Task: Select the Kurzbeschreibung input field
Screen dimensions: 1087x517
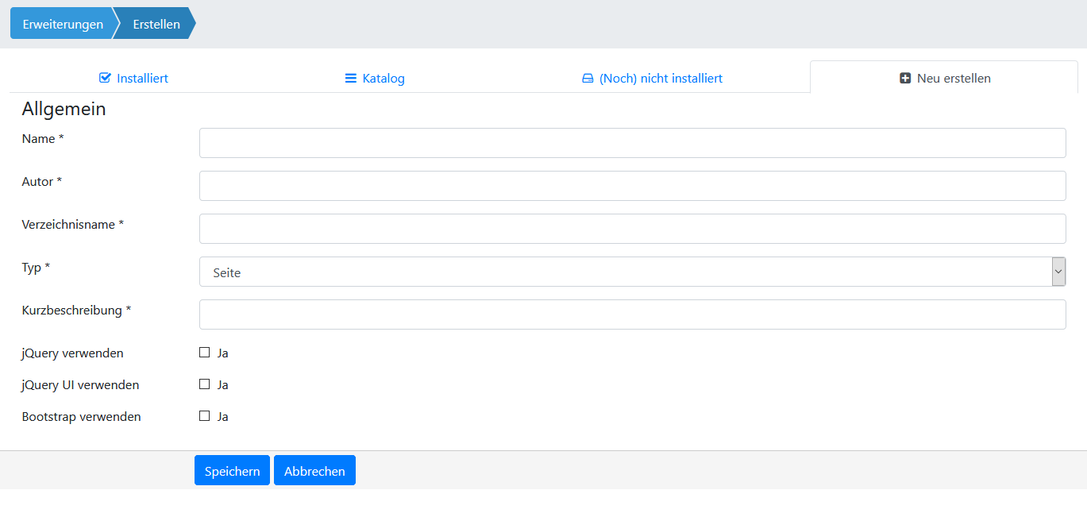Action: pos(632,314)
